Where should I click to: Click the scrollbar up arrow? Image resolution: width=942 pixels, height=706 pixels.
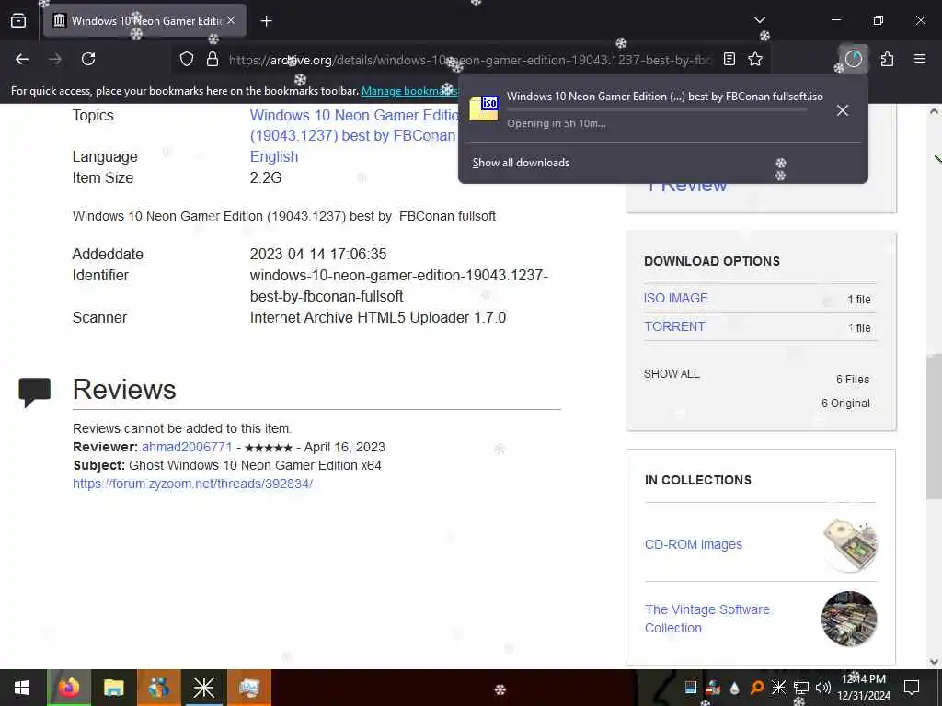tap(934, 111)
